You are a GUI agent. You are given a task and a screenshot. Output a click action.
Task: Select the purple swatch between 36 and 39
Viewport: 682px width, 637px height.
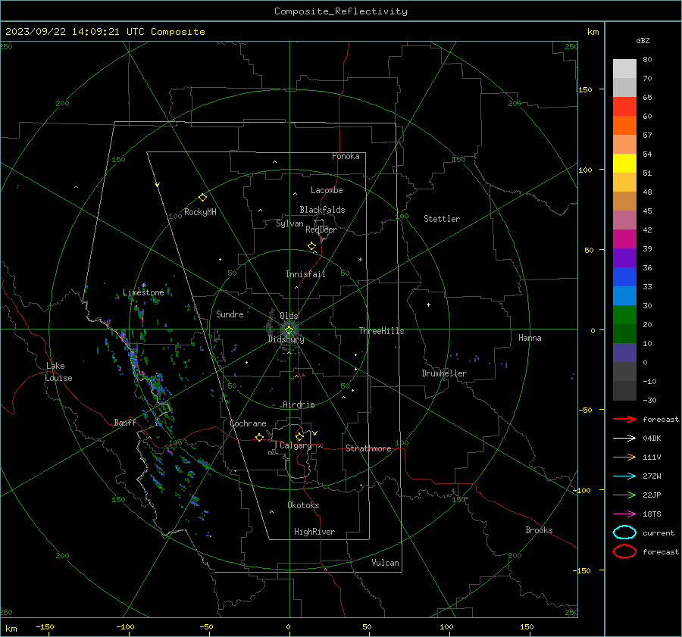pos(624,258)
